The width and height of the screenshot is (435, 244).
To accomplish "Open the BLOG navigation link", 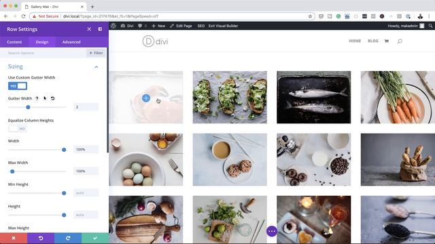I will pyautogui.click(x=373, y=41).
